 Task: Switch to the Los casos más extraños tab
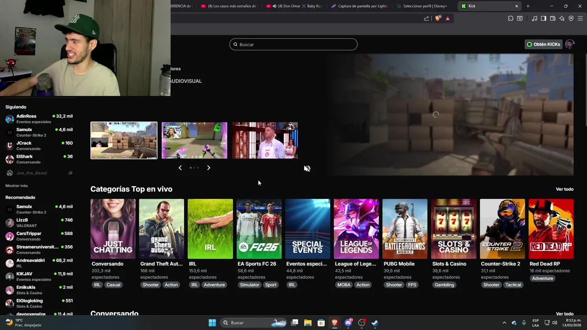(229, 6)
